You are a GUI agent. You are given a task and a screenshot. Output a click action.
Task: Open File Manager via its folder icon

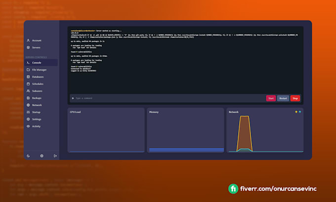pos(28,70)
